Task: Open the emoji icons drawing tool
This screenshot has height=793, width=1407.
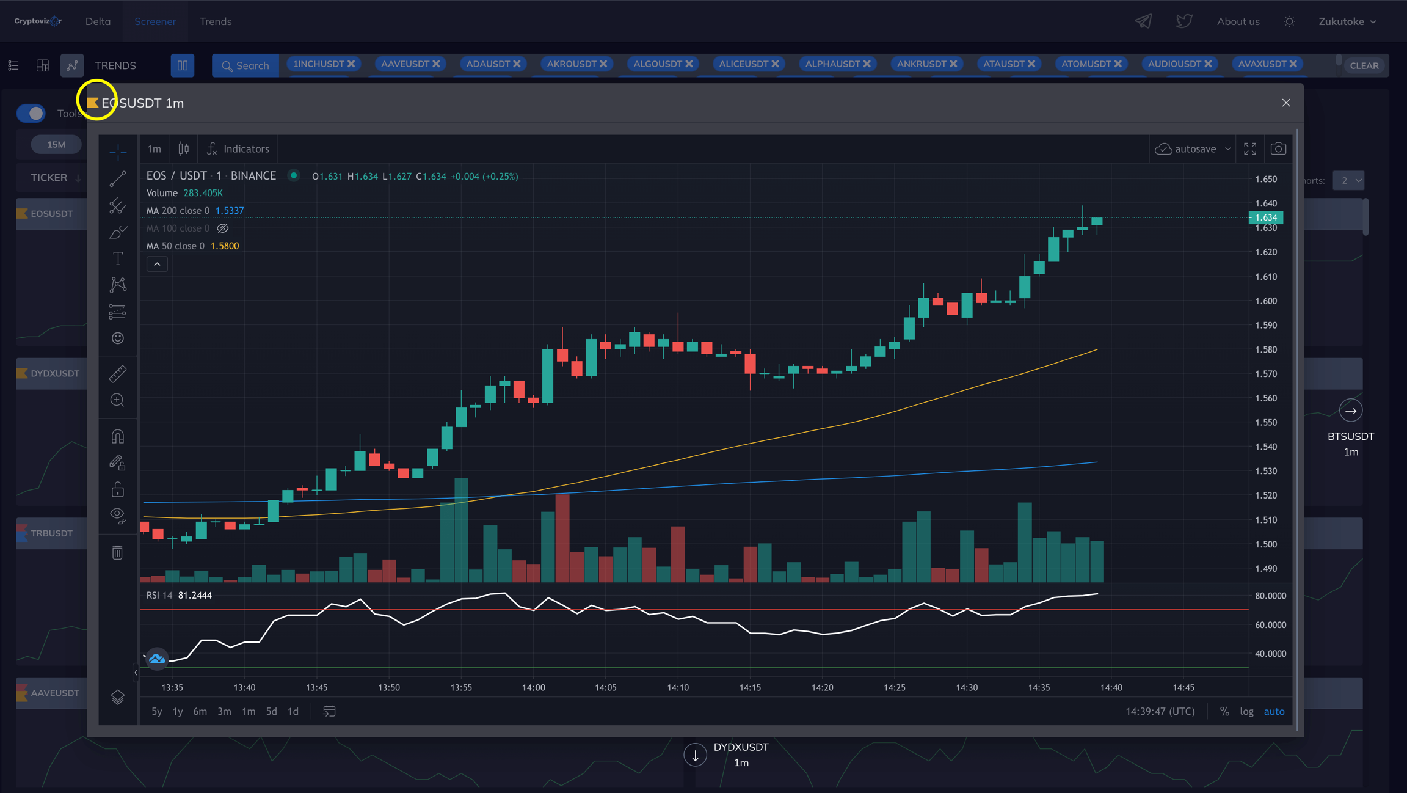Action: [117, 338]
